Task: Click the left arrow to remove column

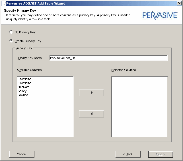Action: click(x=91, y=114)
